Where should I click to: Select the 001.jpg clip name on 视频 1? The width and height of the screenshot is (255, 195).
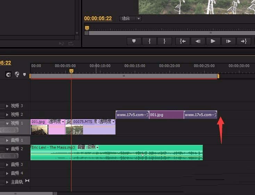coord(38,122)
